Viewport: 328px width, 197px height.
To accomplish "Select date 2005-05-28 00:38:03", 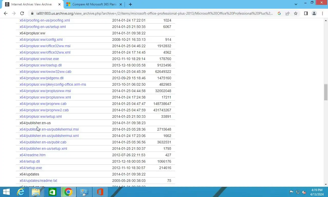I will (x=129, y=181).
